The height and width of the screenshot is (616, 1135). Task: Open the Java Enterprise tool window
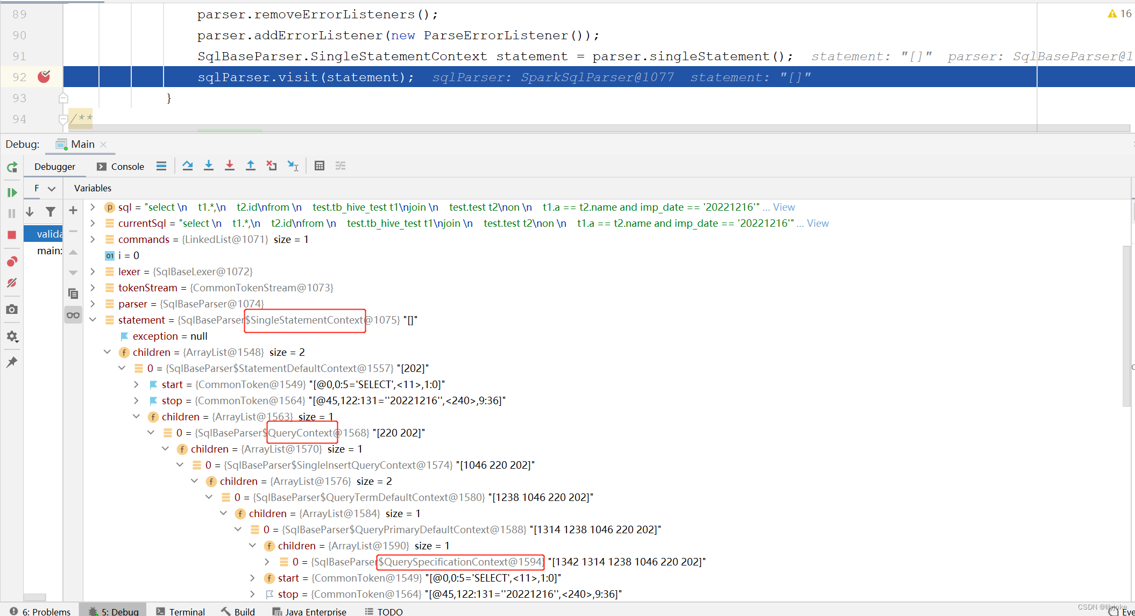pos(310,612)
